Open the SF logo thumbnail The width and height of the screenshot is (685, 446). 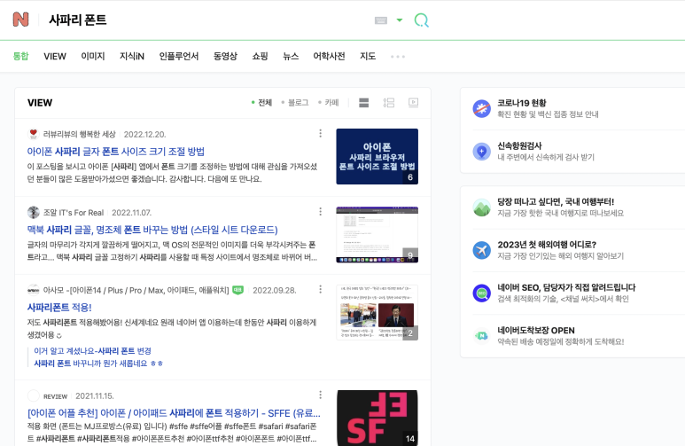click(x=377, y=418)
